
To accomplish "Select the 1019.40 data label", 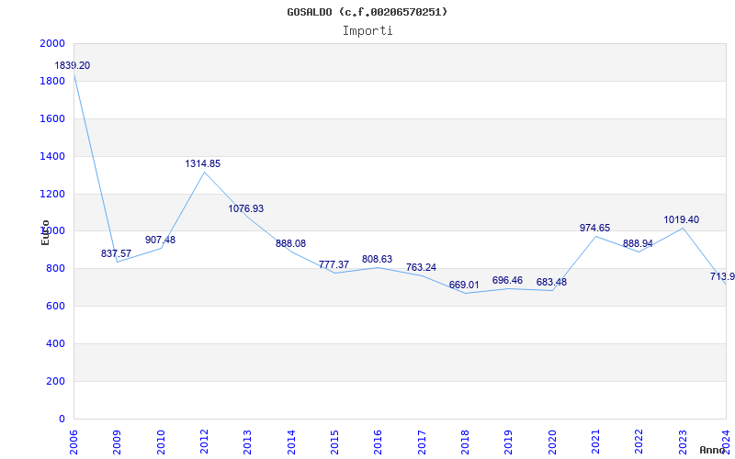I will coord(681,219).
